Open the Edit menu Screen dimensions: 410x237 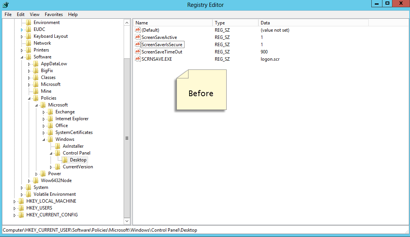pyautogui.click(x=20, y=15)
